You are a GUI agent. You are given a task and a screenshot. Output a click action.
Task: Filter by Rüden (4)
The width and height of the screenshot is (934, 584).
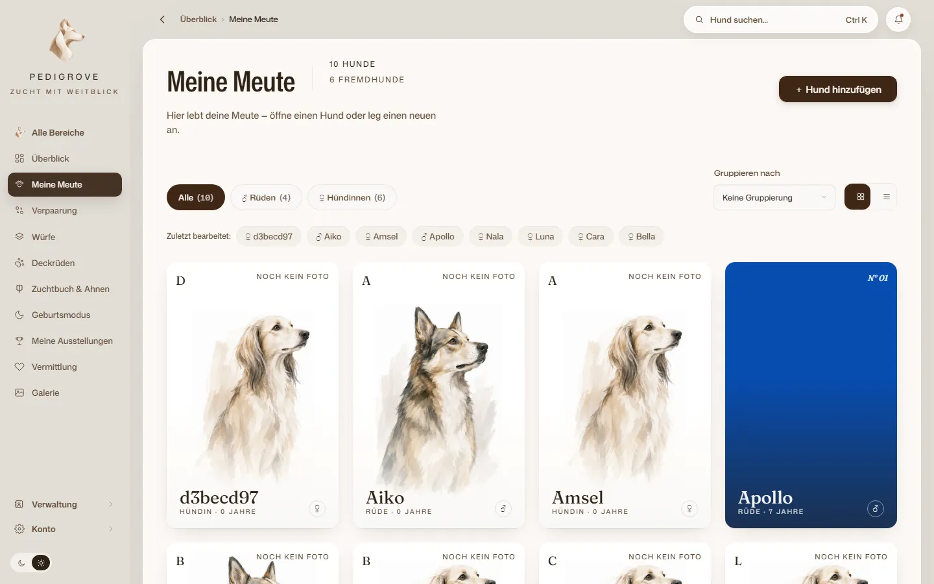point(266,197)
